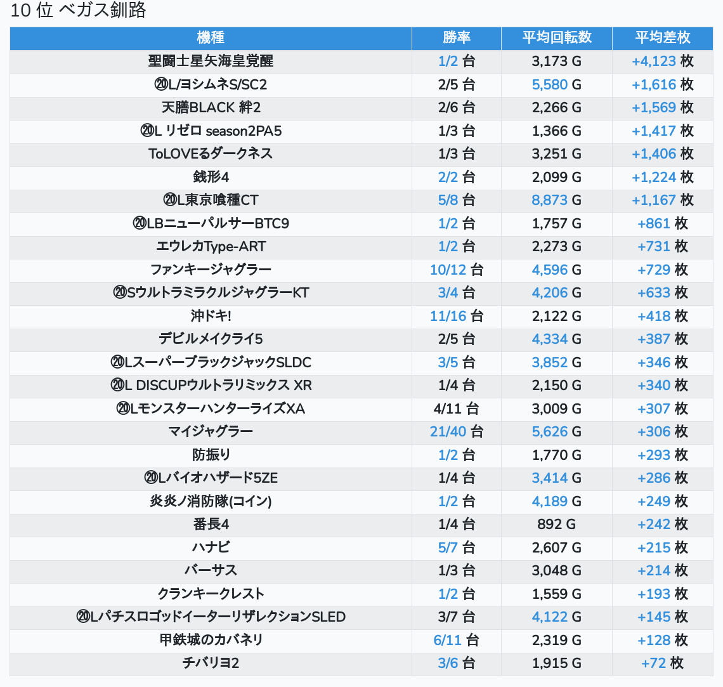Select the 5/8 台 win rate
The image size is (723, 687).
[x=457, y=200]
